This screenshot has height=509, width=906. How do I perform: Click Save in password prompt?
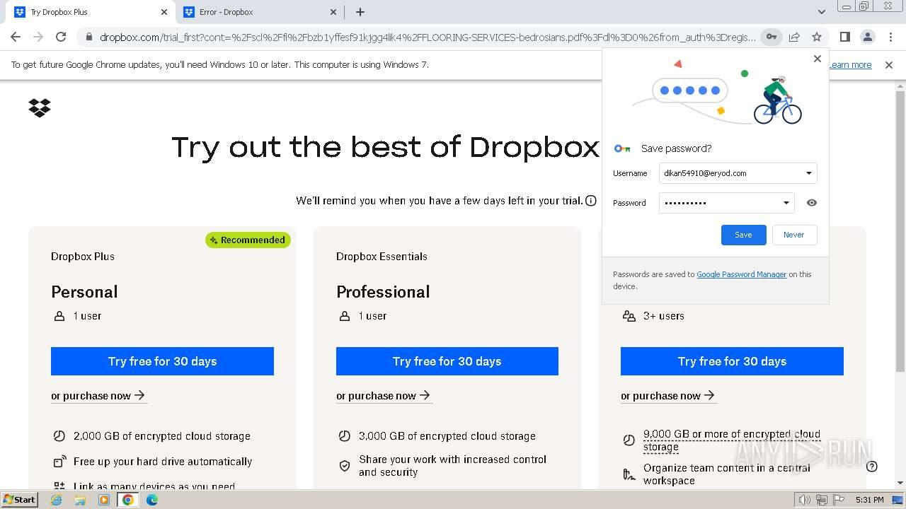tap(743, 235)
